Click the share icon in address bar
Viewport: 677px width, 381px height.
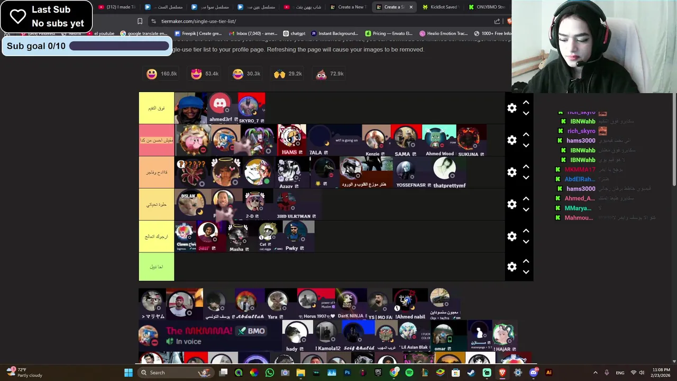(497, 21)
